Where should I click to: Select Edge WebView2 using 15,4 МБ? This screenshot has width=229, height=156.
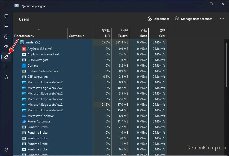tap(90, 110)
